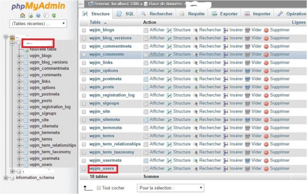Screen dimensions: 307x194
Task: Expand wpjm_blogs in the sidebar tree
Action: point(19,56)
